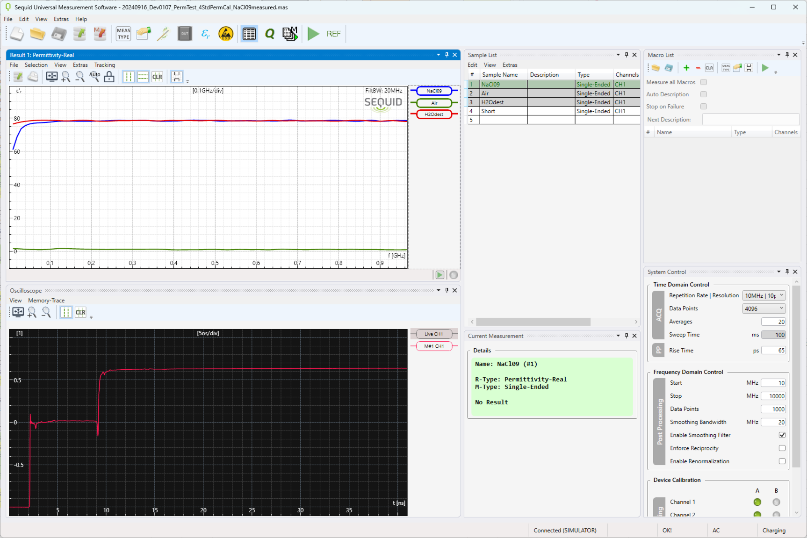Expand the Sample List panel options arrow

tap(618, 55)
